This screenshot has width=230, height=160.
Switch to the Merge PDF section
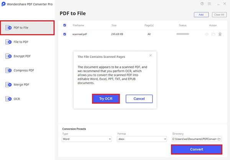(27, 85)
